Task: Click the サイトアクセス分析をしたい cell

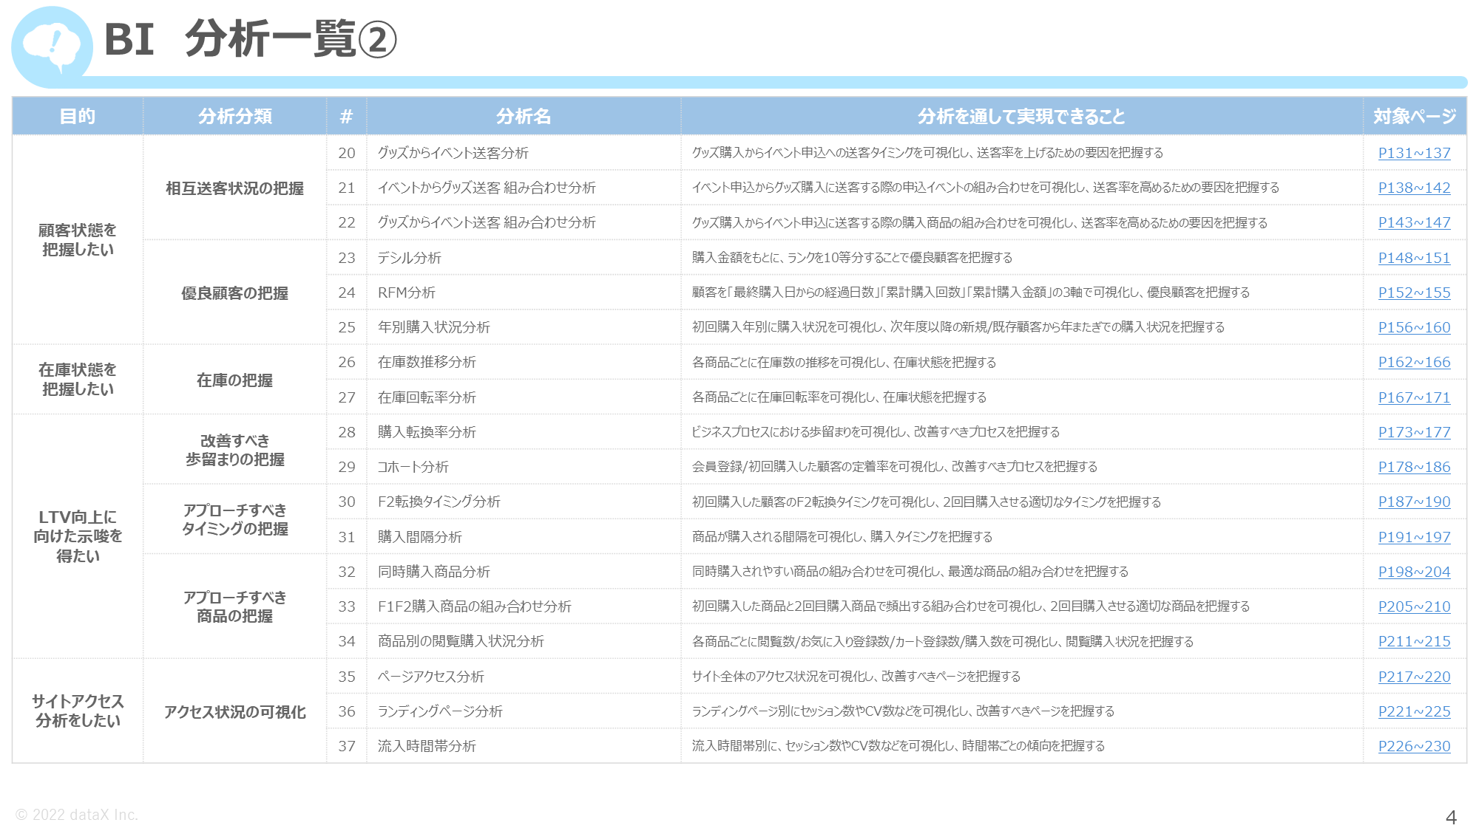Action: (78, 711)
